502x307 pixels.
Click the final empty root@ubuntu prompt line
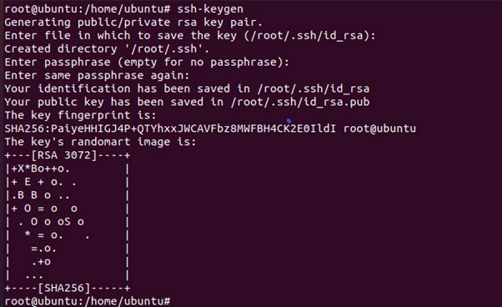pos(88,301)
